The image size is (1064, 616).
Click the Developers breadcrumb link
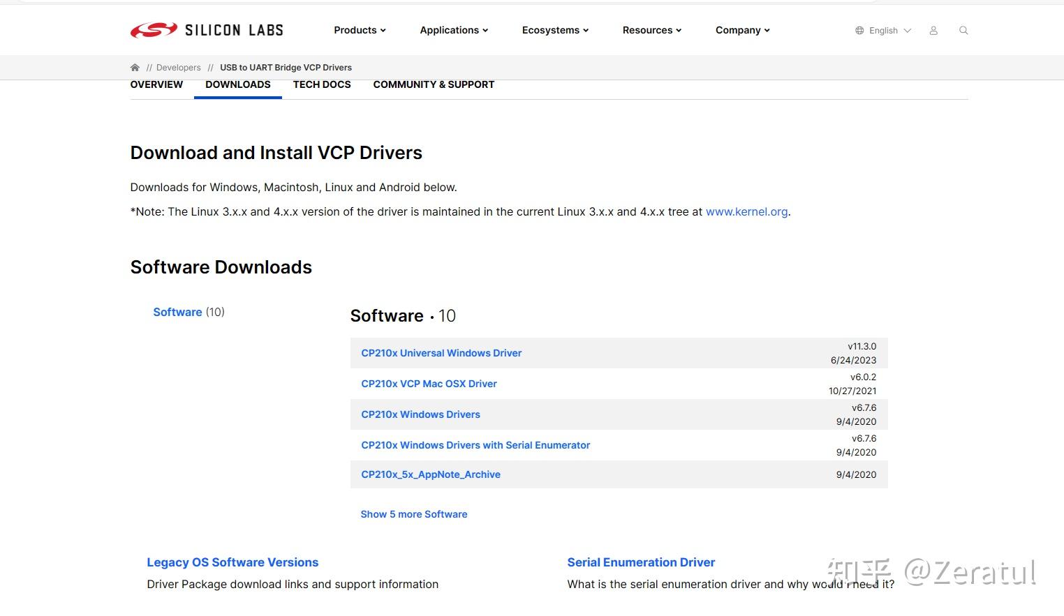tap(178, 68)
